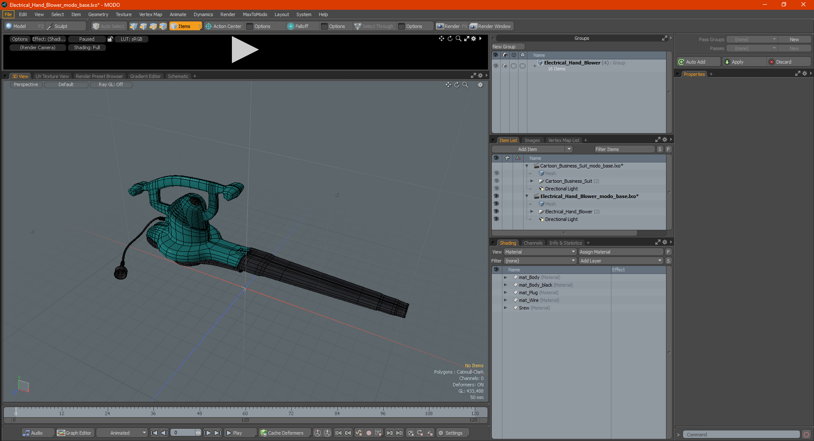Click 3D viewport zoom magnifier icon
Image resolution: width=814 pixels, height=441 pixels.
(x=465, y=85)
